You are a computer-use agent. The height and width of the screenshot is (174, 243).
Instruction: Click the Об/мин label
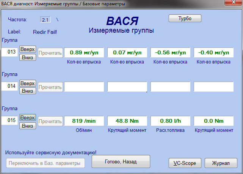pos(84,130)
